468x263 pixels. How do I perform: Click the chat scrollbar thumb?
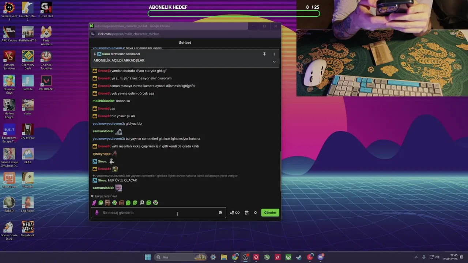click(280, 171)
